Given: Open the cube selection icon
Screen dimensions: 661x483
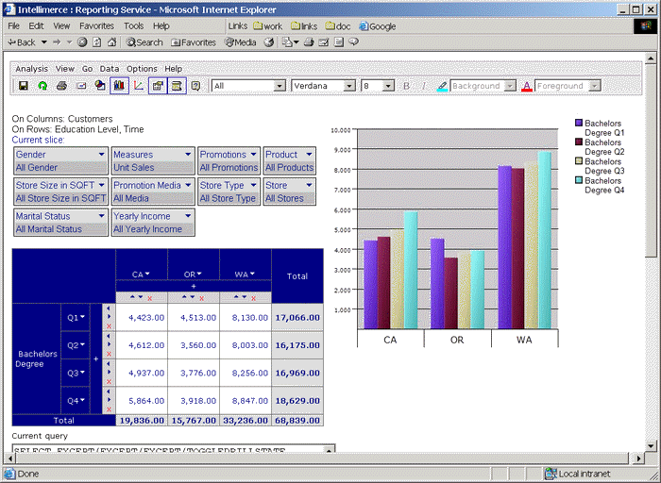Looking at the screenshot, I should (x=100, y=86).
